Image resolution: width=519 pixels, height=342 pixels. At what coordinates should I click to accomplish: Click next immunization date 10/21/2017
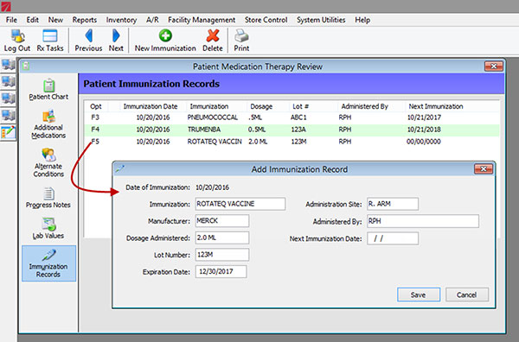coord(424,117)
